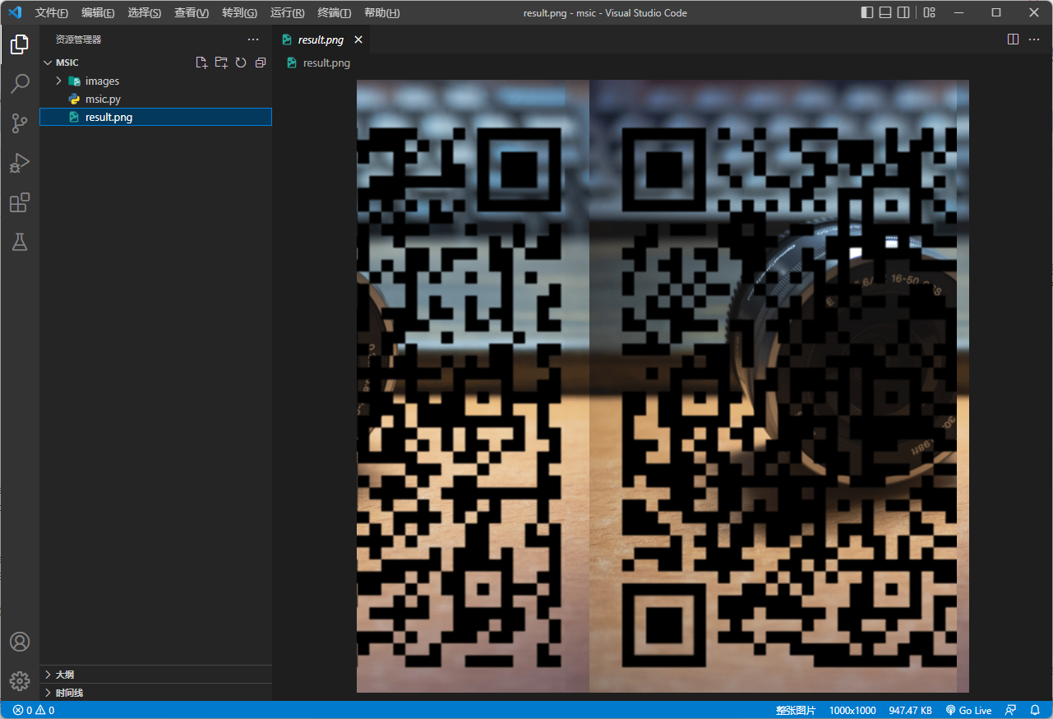This screenshot has width=1053, height=719.
Task: Click the QR code image preview
Action: (663, 386)
